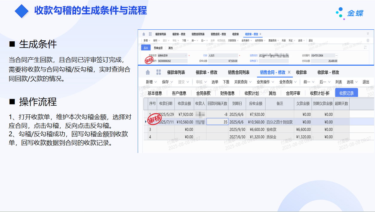Screen dimensions: 375x212
Task: Open the 单据类型 combo box showing 销售收款单
Action: [x=172, y=55]
